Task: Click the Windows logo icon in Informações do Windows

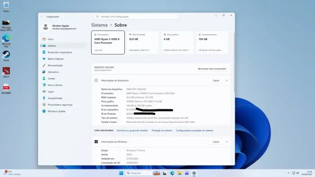Action: click(x=96, y=142)
